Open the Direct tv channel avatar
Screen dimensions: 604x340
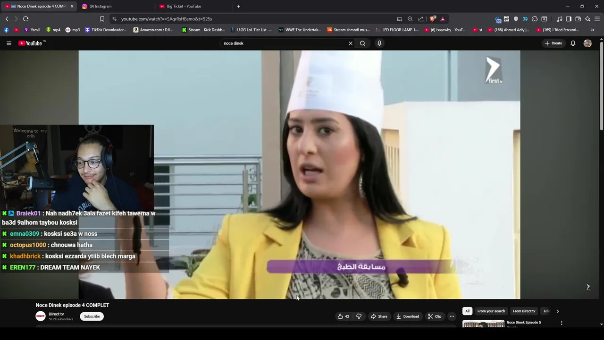point(41,316)
